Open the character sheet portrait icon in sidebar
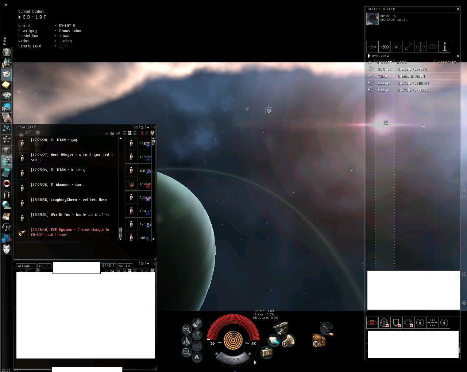Viewport: 467px width, 372px height. [x=6, y=52]
